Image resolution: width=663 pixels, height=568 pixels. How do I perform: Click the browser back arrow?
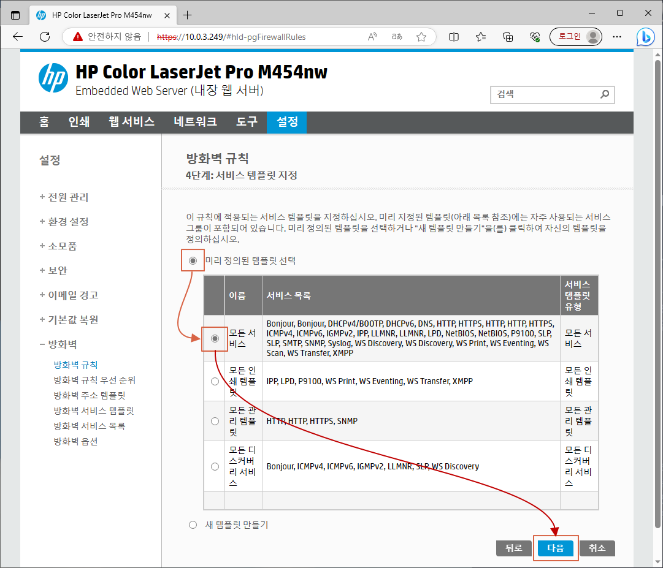tap(18, 37)
